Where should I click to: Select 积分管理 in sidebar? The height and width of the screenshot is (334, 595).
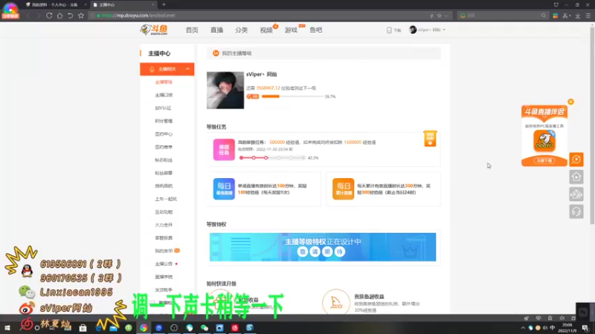pyautogui.click(x=164, y=121)
